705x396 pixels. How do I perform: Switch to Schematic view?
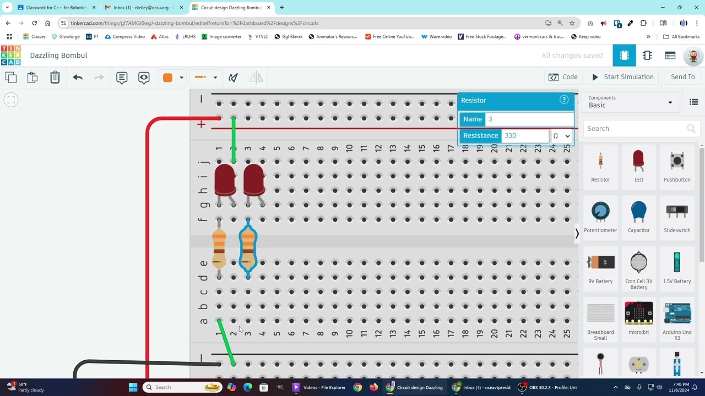(x=647, y=56)
